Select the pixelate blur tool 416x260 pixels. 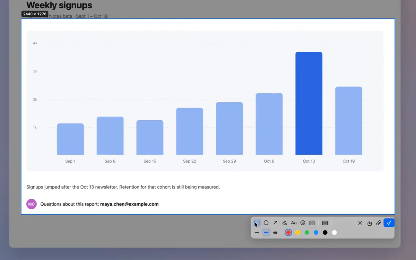click(312, 223)
